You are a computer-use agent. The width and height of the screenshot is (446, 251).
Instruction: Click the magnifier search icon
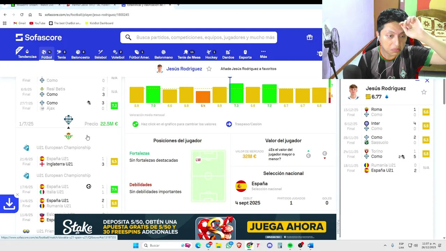[x=128, y=37]
